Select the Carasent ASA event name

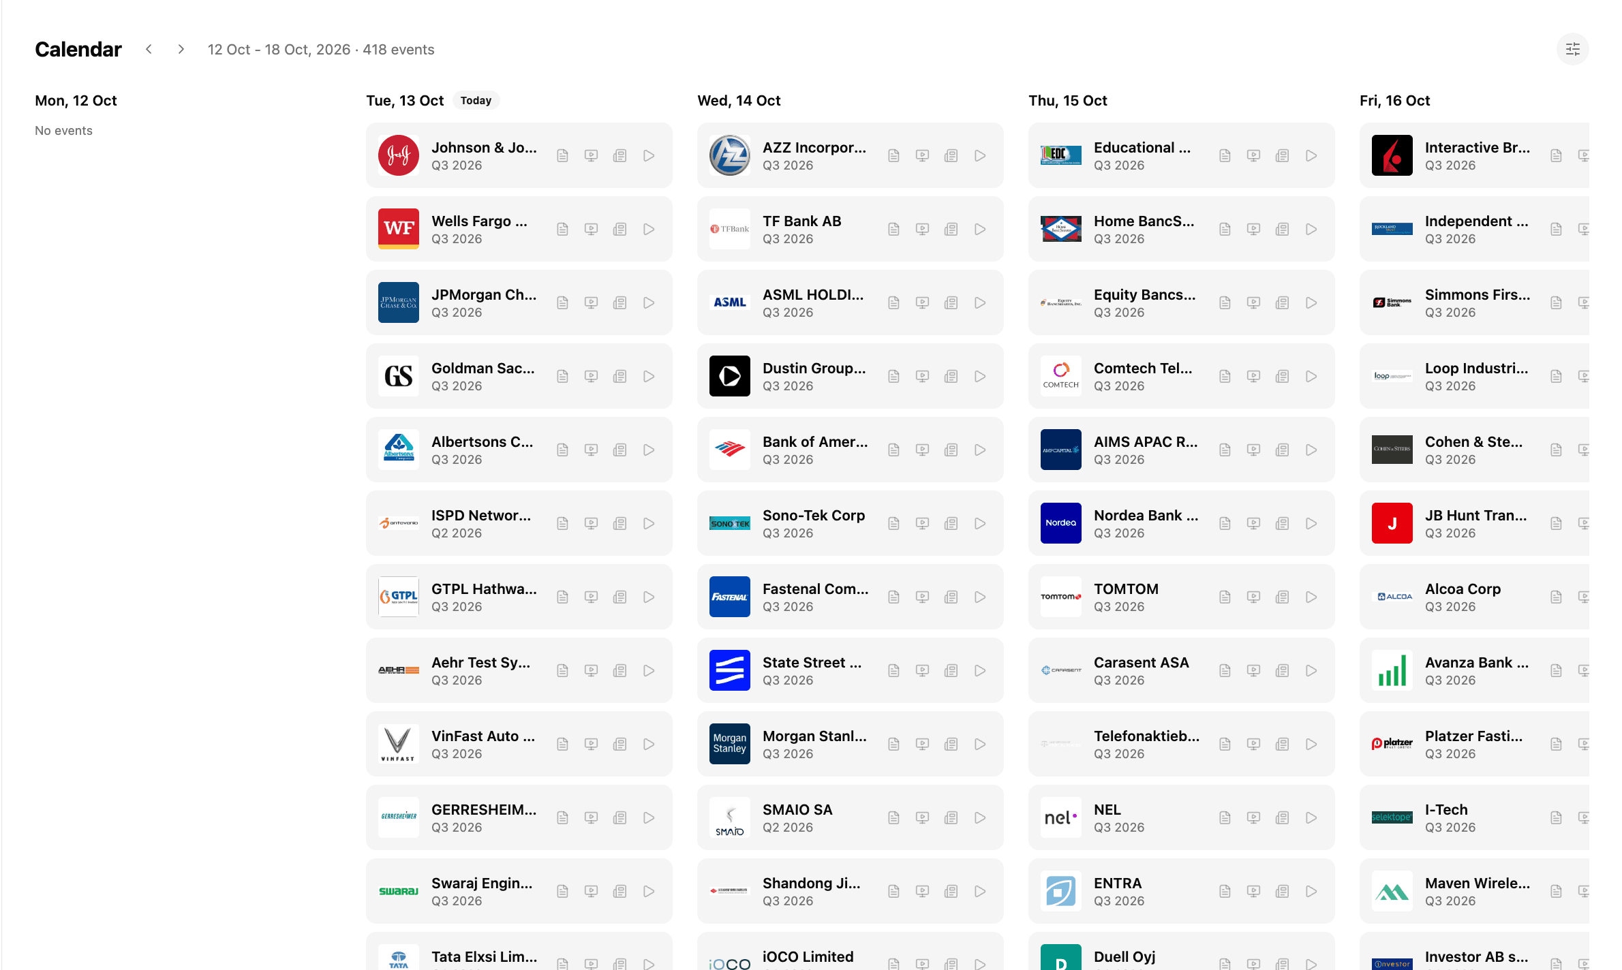click(1142, 662)
